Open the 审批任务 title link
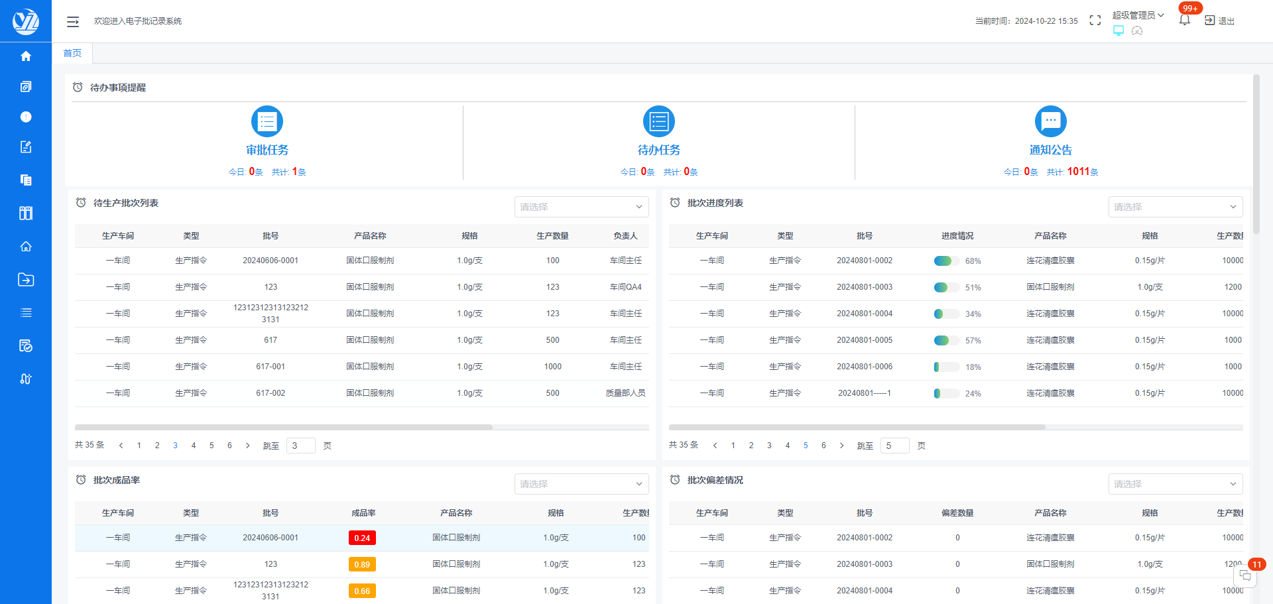 [267, 151]
